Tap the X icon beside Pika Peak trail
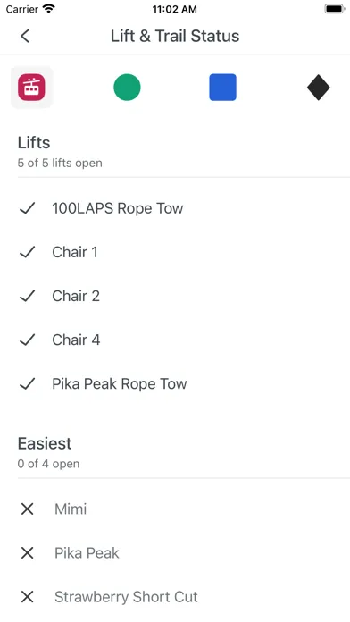350x622 pixels. pos(27,553)
